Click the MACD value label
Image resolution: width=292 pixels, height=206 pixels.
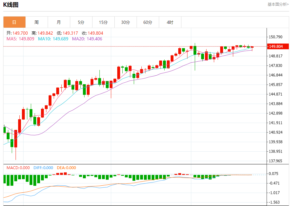tap(18, 168)
